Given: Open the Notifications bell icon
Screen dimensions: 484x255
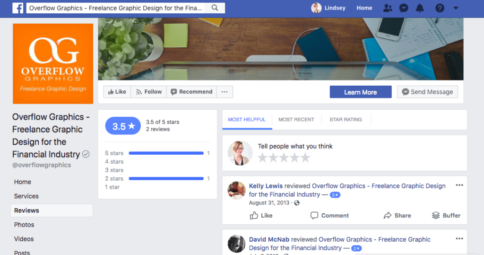Looking at the screenshot, I should [420, 8].
